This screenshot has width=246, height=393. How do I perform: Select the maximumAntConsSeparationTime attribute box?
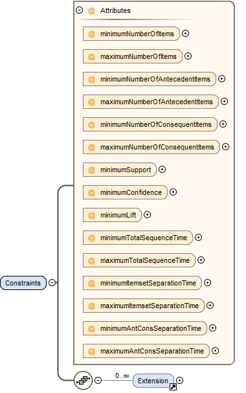(146, 351)
